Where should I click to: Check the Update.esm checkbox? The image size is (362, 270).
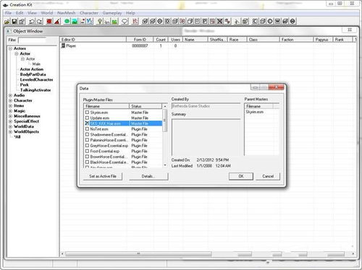[x=87, y=118]
